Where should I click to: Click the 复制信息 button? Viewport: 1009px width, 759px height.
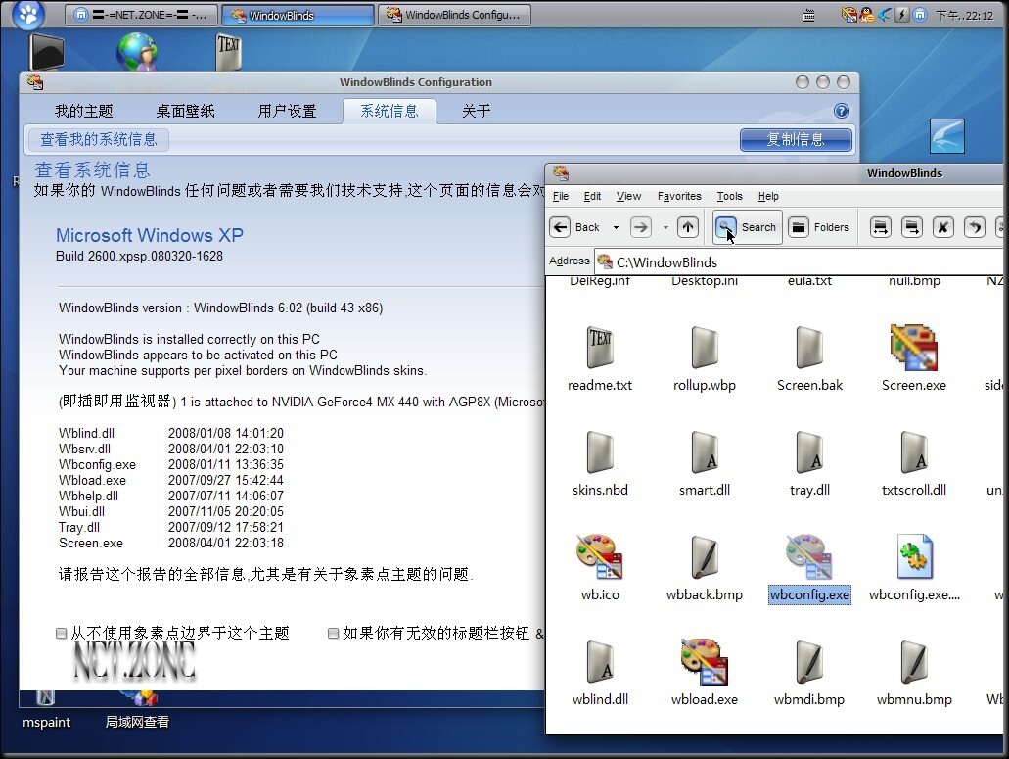(x=795, y=139)
